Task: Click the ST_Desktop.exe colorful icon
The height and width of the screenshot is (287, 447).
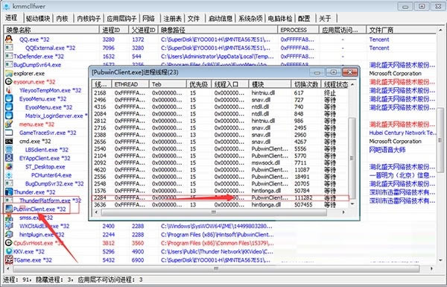Action: [x=9, y=166]
